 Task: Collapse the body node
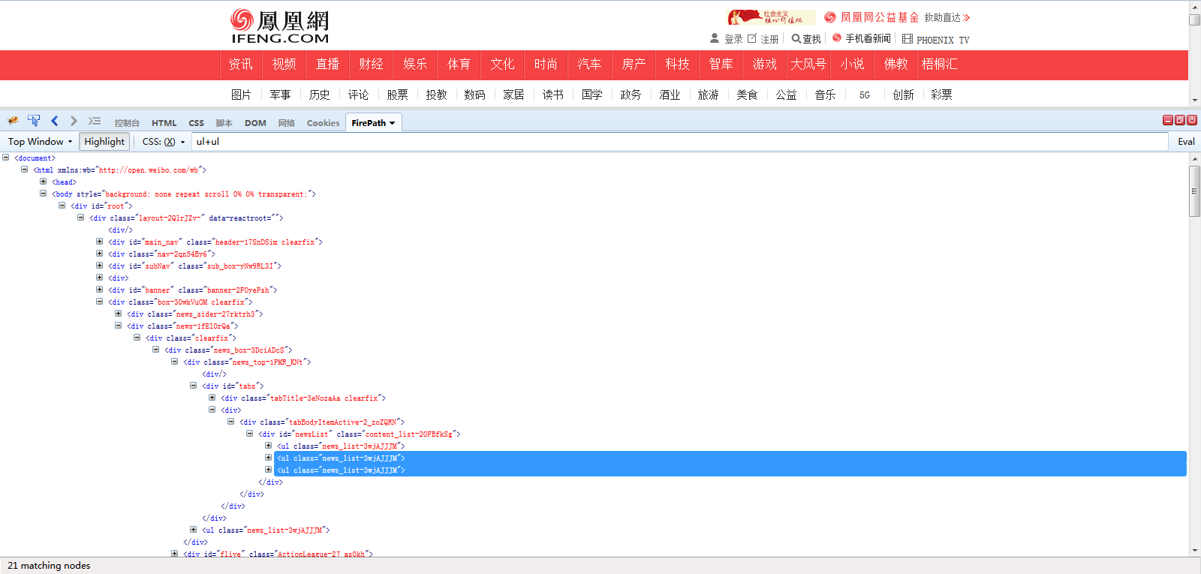[x=43, y=194]
